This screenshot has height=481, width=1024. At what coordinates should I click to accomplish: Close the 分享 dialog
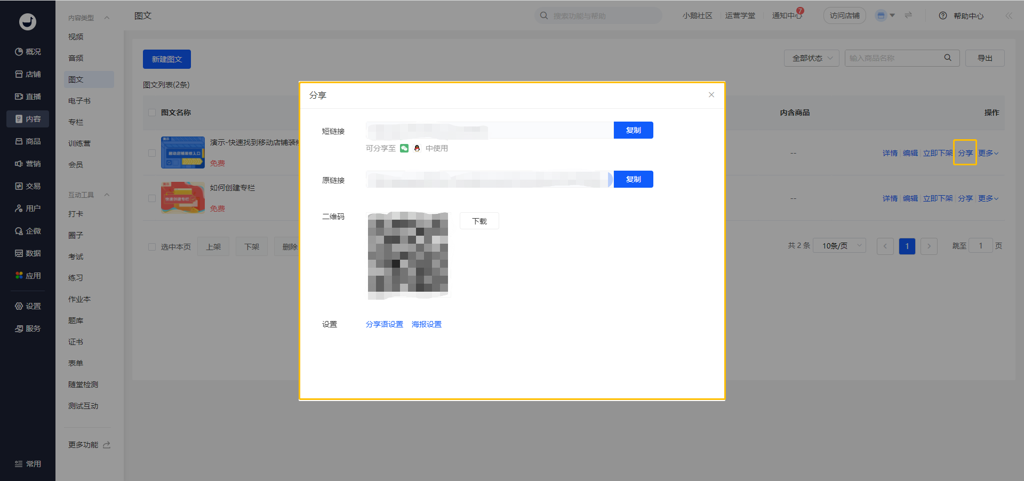click(711, 95)
